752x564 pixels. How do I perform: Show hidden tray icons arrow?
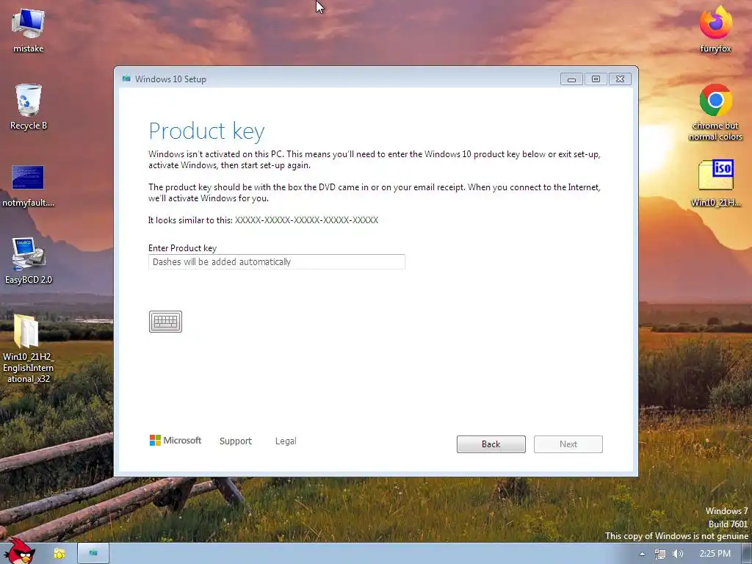click(642, 554)
